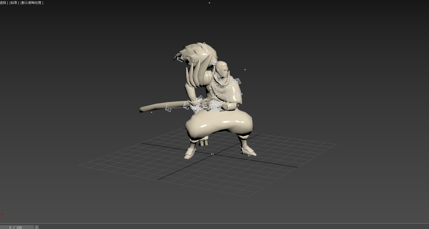Click the time slider showing 0 / 100

click(x=17, y=227)
